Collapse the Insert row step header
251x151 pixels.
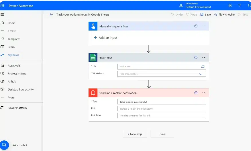coord(148,57)
